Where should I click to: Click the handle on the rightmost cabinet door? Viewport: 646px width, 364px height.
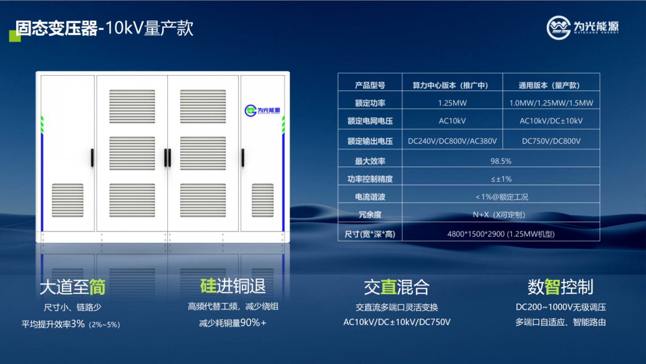(x=243, y=158)
